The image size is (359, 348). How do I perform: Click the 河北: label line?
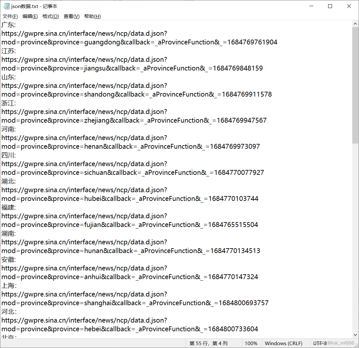(x=9, y=312)
